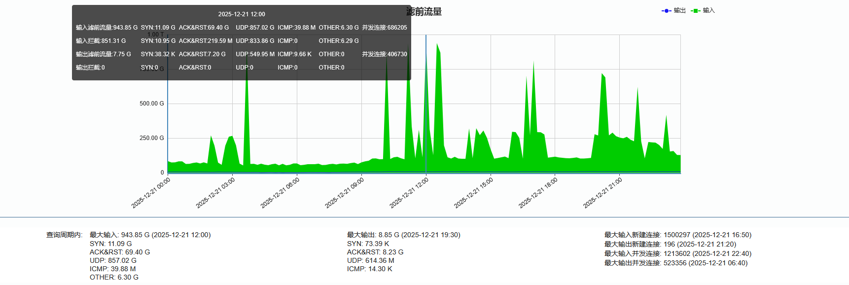
Task: Click the 最大输出 8.85 G summary line
Action: tap(403, 235)
